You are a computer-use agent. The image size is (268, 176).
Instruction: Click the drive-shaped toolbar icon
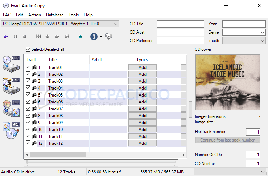[109, 36]
